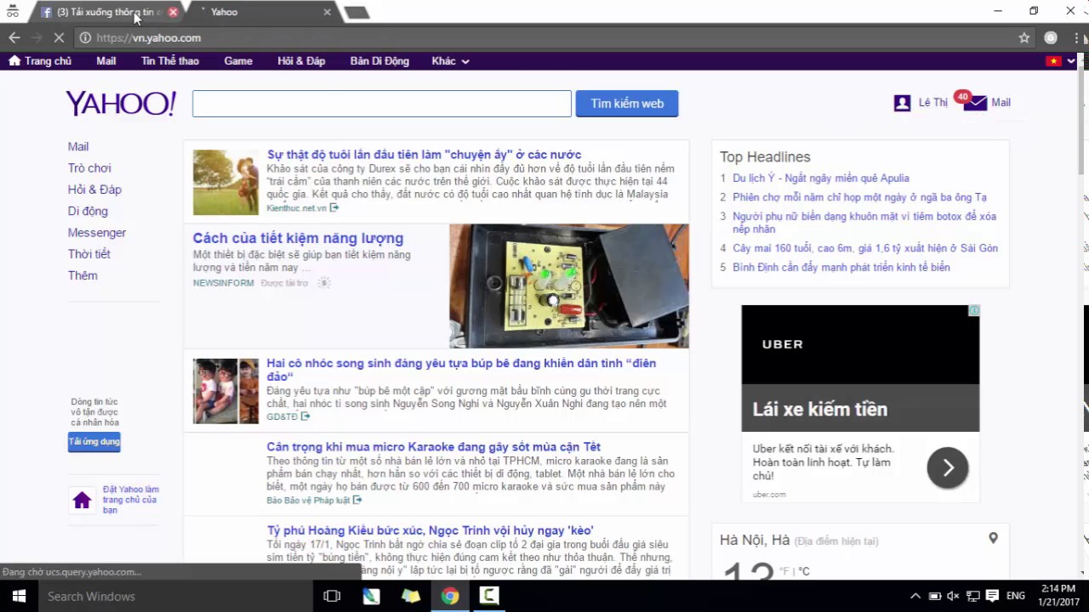Image resolution: width=1089 pixels, height=612 pixels.
Task: Open Mail in the purple navigation bar
Action: tap(106, 61)
